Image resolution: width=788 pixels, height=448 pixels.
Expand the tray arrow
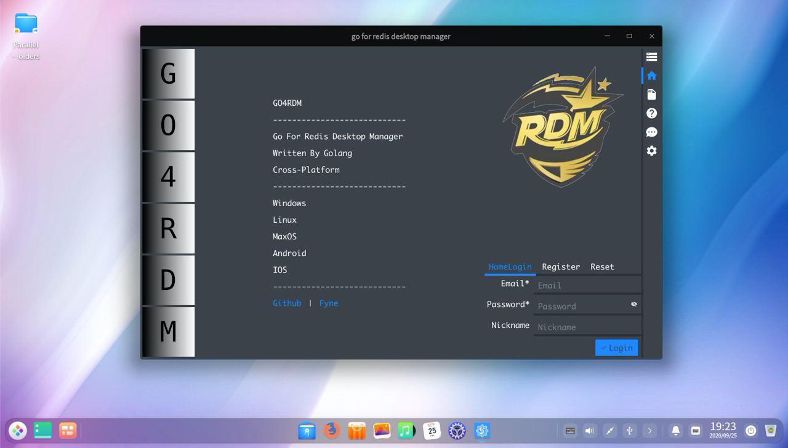[649, 431]
